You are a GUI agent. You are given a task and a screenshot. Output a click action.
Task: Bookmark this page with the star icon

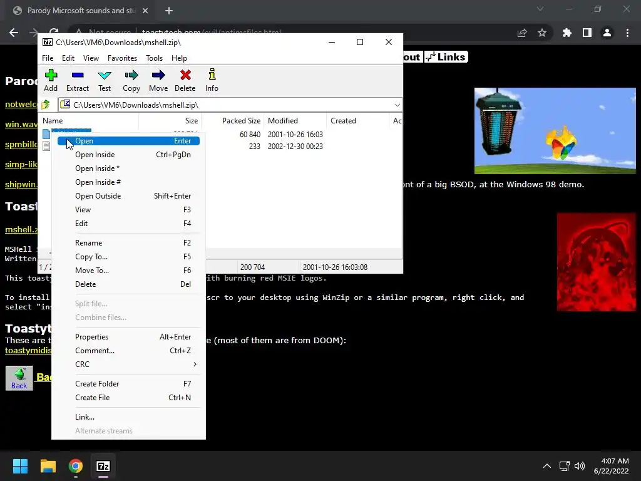(542, 33)
